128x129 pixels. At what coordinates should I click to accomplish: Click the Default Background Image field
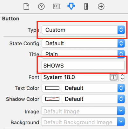click(79, 121)
